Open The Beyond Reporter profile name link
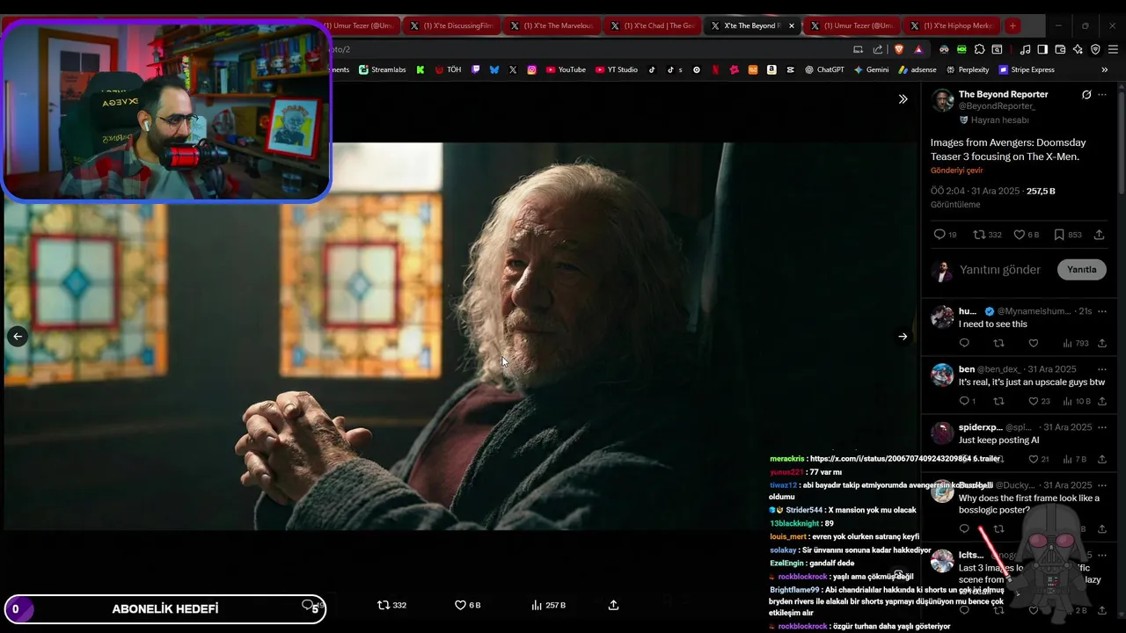 [1003, 94]
